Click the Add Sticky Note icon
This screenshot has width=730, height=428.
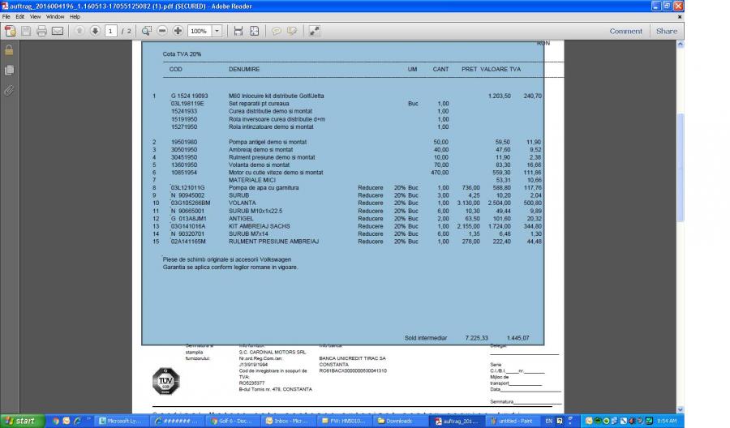pos(277,31)
